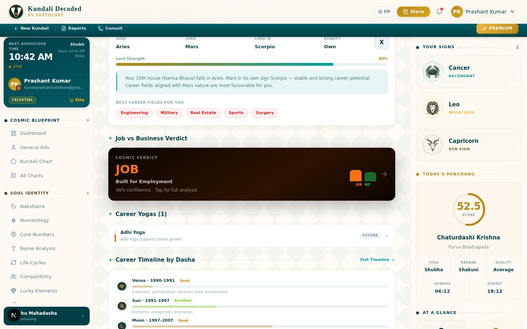This screenshot has height=329, width=527.
Task: Open the Prashant Kumar account dropdown
Action: tap(483, 12)
